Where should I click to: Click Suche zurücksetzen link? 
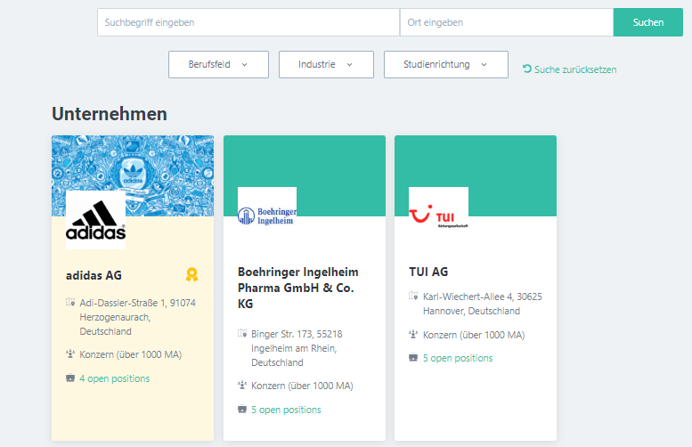pos(575,69)
